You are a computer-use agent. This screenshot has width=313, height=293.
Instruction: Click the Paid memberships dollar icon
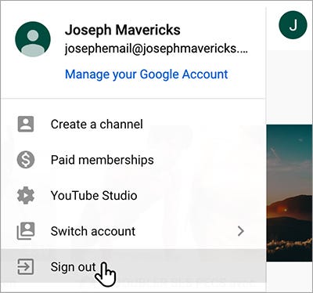point(26,160)
